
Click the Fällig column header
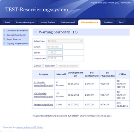(x=122, y=74)
